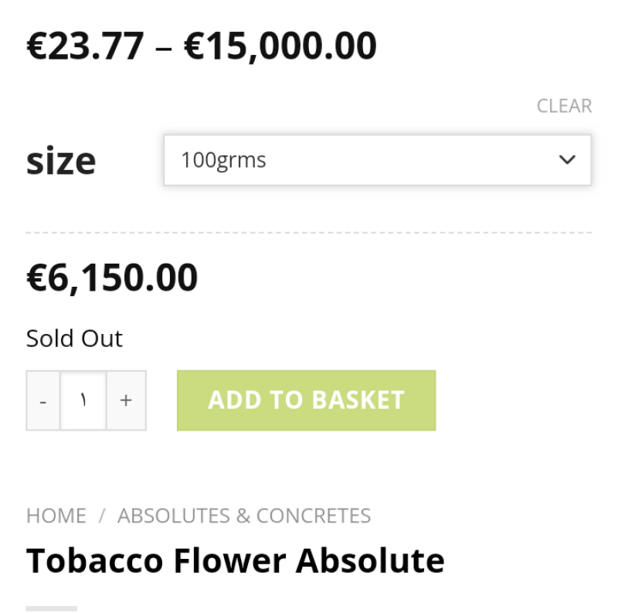Click the dashed divider below the size selector

coord(309,232)
